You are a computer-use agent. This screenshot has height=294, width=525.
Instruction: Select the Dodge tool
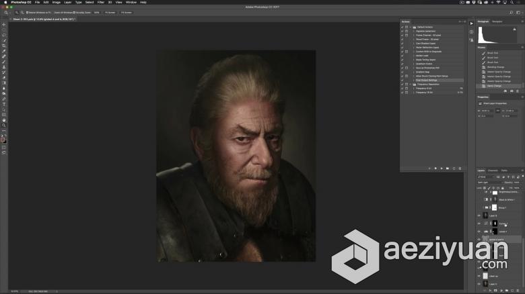[x=4, y=94]
